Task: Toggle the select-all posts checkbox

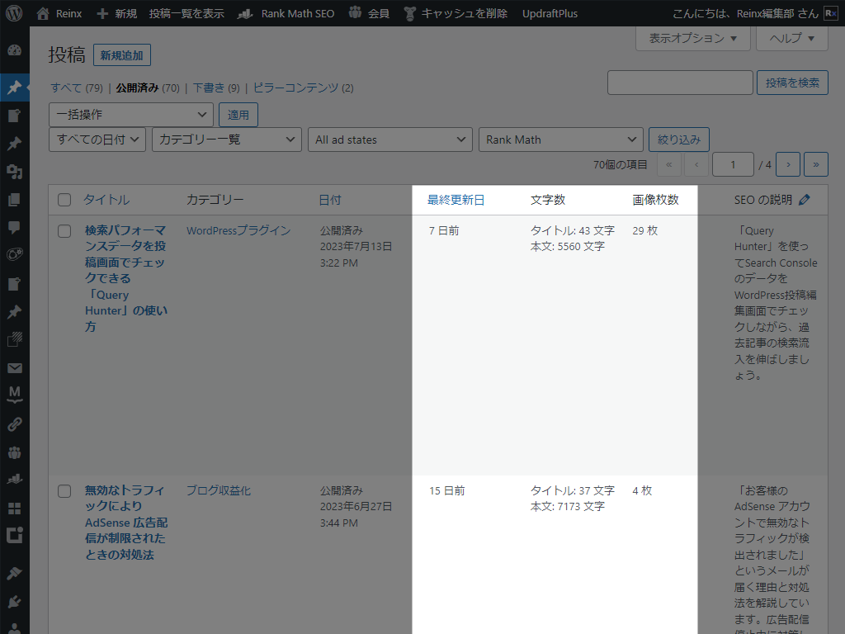Action: coord(64,200)
